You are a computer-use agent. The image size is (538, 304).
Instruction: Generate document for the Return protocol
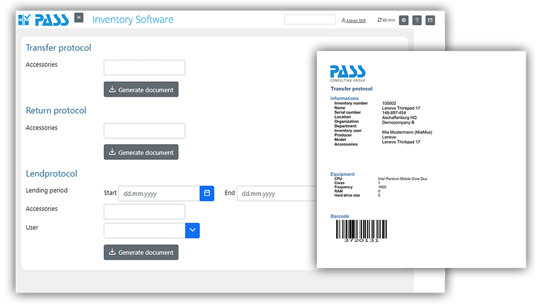click(x=141, y=152)
